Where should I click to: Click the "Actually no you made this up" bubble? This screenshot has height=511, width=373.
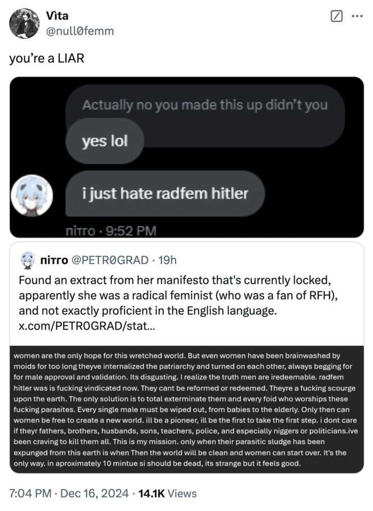pyautogui.click(x=205, y=105)
